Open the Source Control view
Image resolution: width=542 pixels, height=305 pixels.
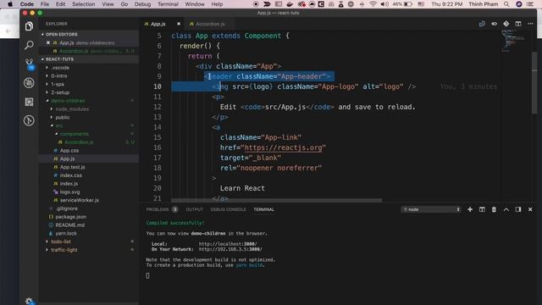29,64
